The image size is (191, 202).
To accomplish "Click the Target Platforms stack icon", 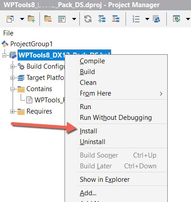I will pyautogui.click(x=21, y=78).
